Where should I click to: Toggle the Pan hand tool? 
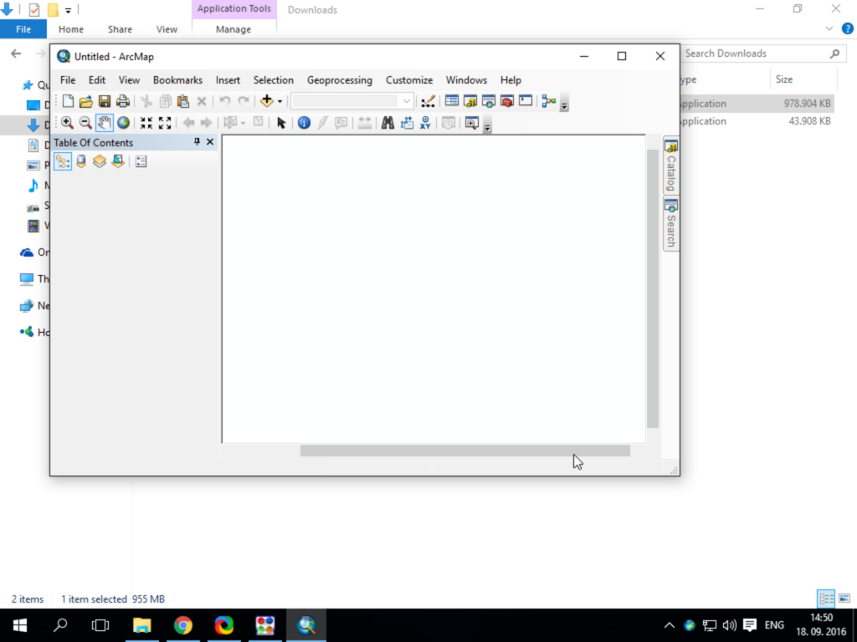105,123
